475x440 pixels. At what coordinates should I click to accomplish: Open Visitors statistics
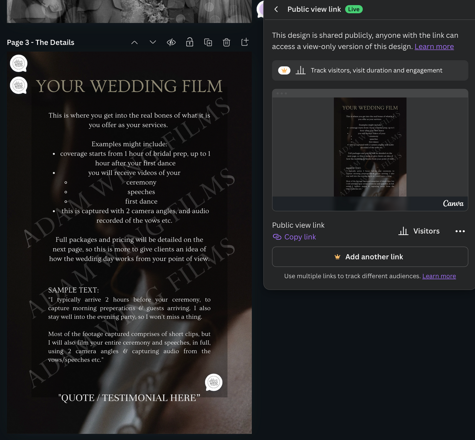pyautogui.click(x=419, y=231)
